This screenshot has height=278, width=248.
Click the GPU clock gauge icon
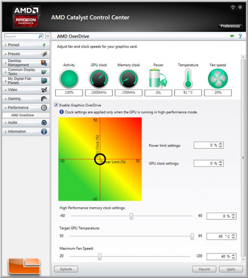point(99,79)
